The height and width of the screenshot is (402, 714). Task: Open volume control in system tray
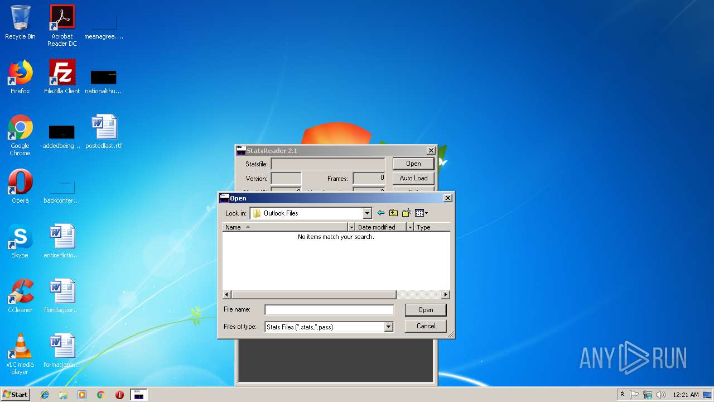[661, 395]
